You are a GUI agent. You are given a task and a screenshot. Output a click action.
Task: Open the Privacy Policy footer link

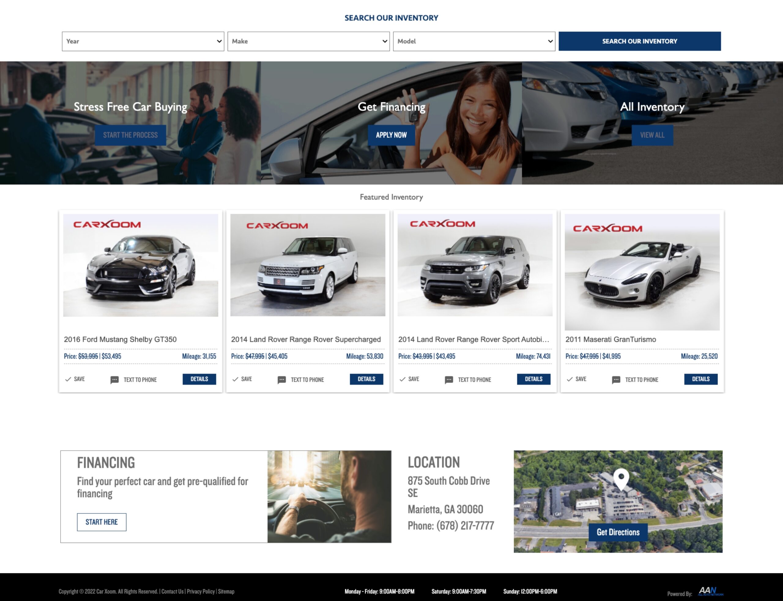201,591
